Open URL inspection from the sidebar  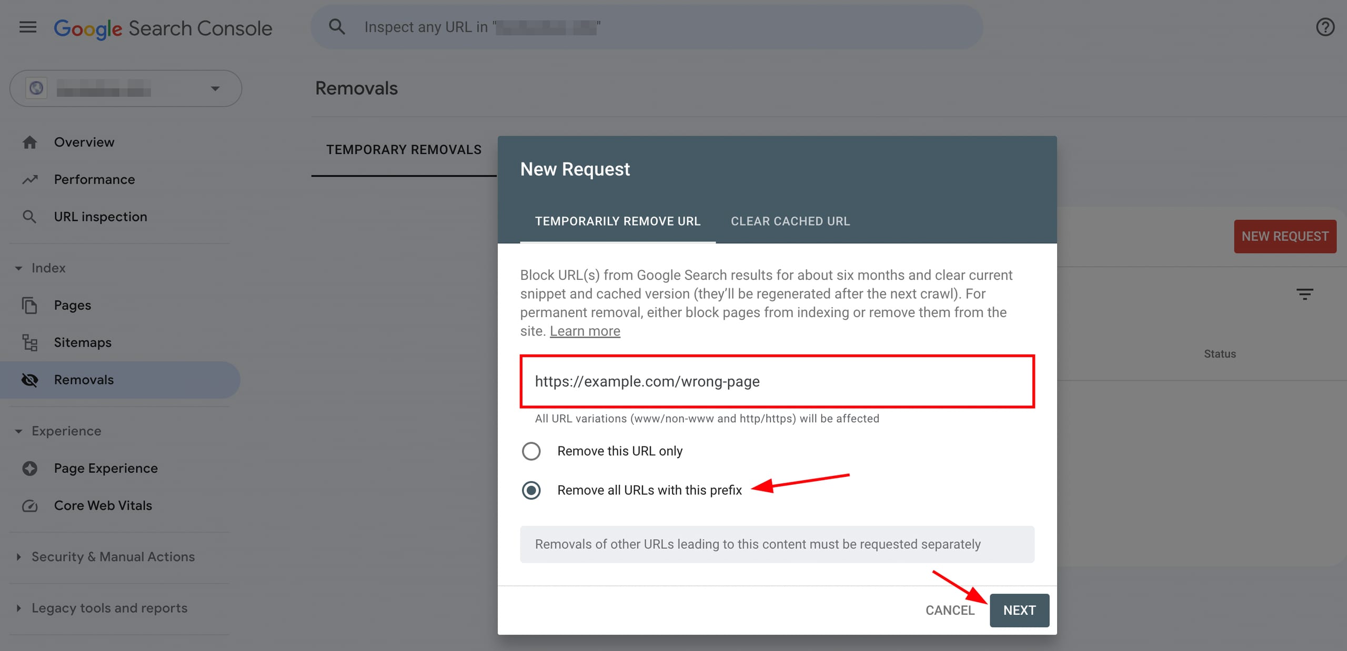(100, 216)
